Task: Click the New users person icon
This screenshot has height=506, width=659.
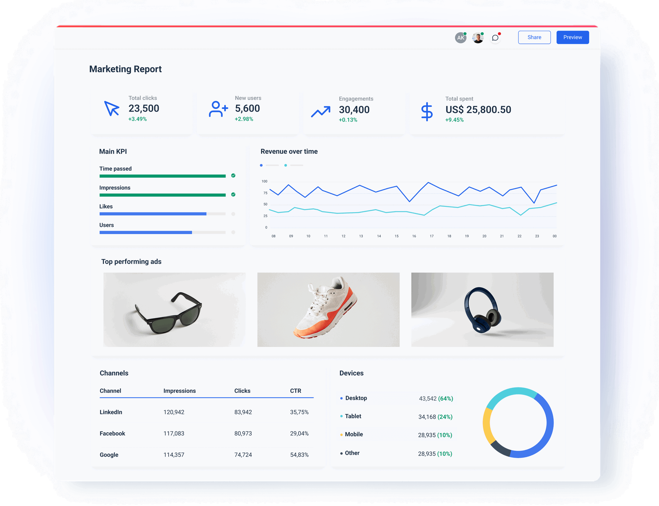Action: coord(218,109)
